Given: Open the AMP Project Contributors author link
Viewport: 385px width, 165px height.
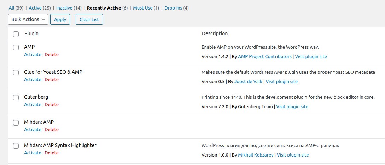Looking at the screenshot, I should (x=265, y=56).
